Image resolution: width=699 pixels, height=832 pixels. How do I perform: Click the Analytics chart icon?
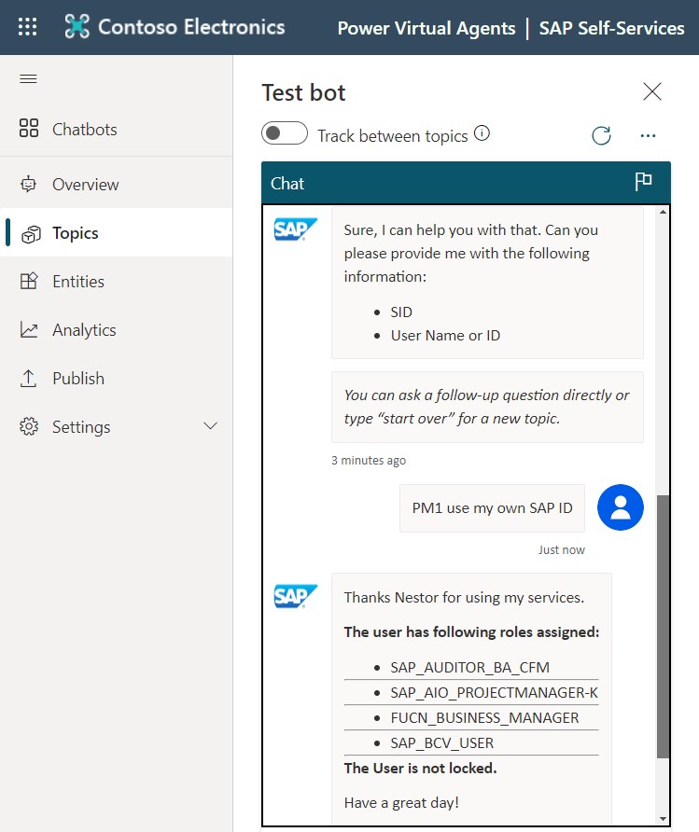click(29, 329)
